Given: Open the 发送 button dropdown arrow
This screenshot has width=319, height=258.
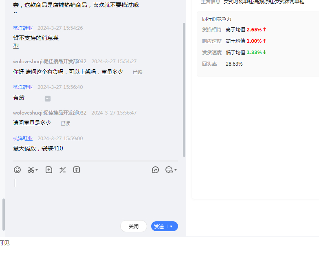Looking at the screenshot, I should point(172,227).
